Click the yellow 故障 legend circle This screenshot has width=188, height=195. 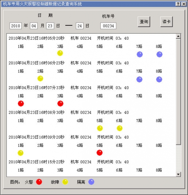pyautogui.click(x=65, y=182)
